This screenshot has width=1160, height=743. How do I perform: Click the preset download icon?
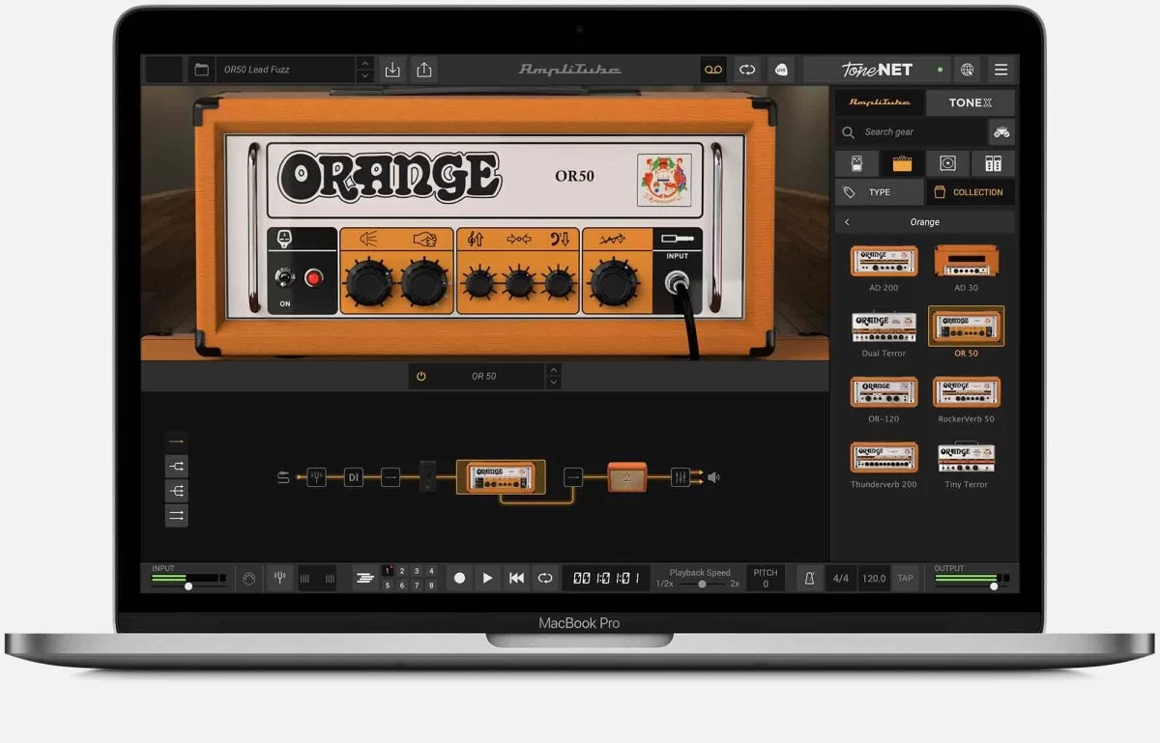click(391, 69)
